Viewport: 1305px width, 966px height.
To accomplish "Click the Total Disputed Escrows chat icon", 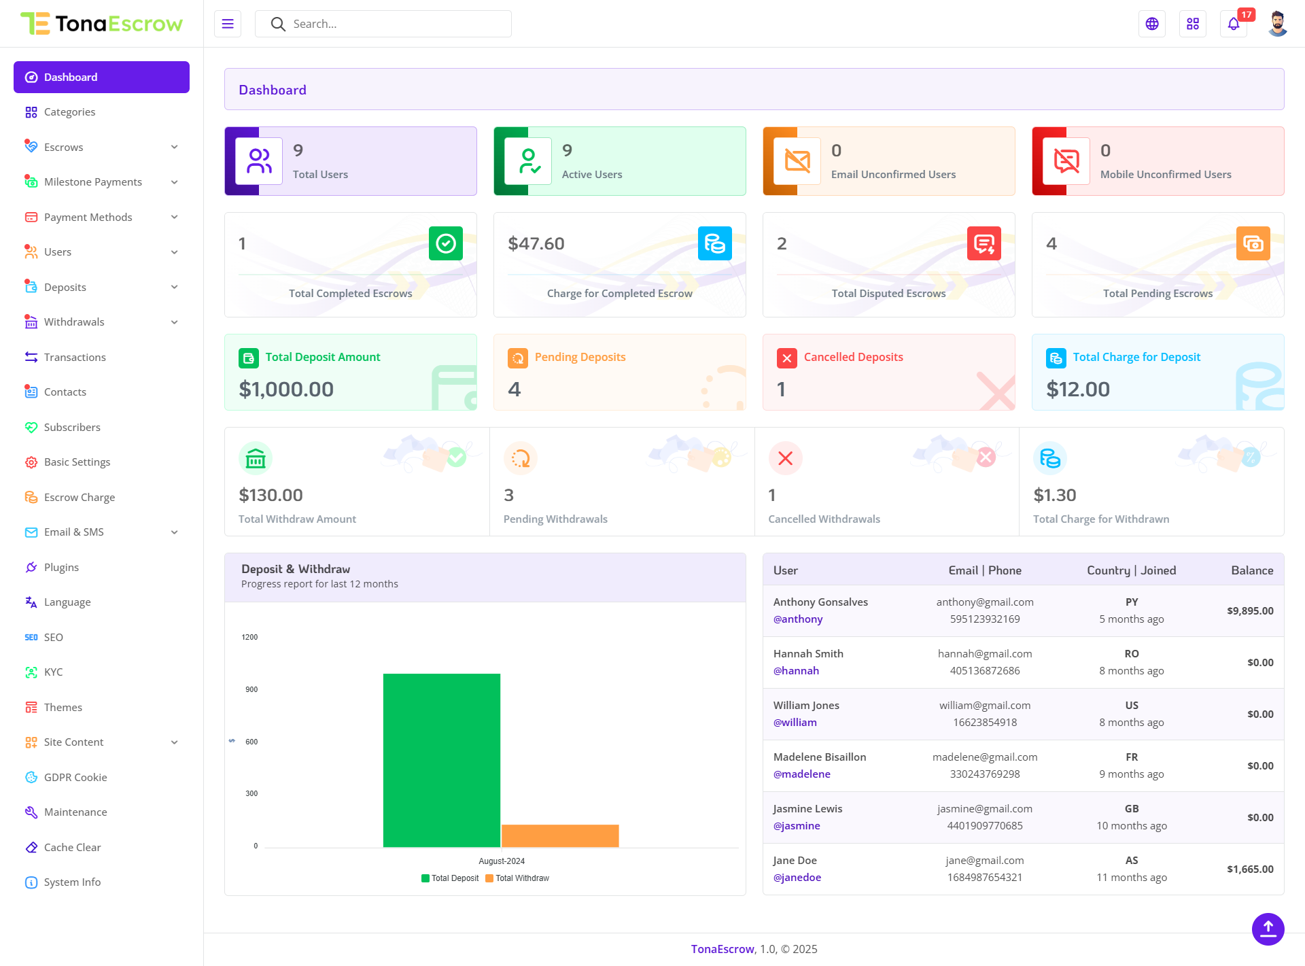I will click(x=984, y=243).
